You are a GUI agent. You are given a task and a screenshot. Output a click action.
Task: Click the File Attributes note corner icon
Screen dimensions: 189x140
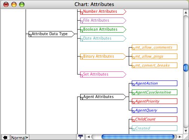pos(82,22)
